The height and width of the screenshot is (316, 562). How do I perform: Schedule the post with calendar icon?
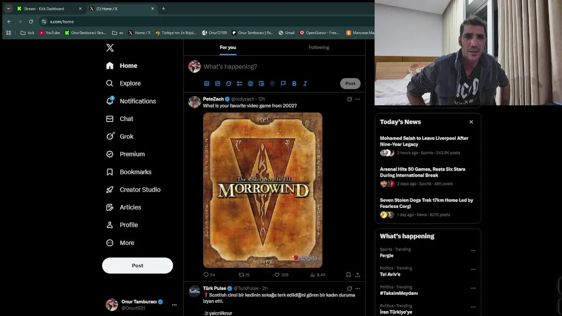tap(261, 83)
